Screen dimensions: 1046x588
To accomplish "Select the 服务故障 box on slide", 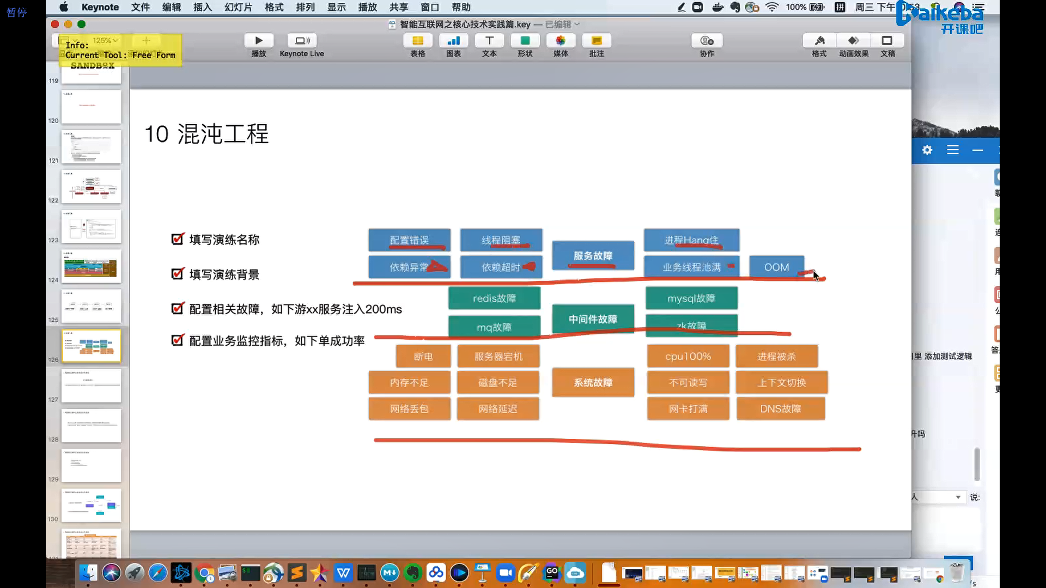I will [593, 255].
